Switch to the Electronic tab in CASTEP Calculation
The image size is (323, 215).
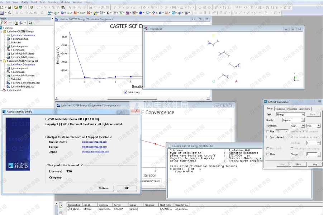(x=280, y=109)
